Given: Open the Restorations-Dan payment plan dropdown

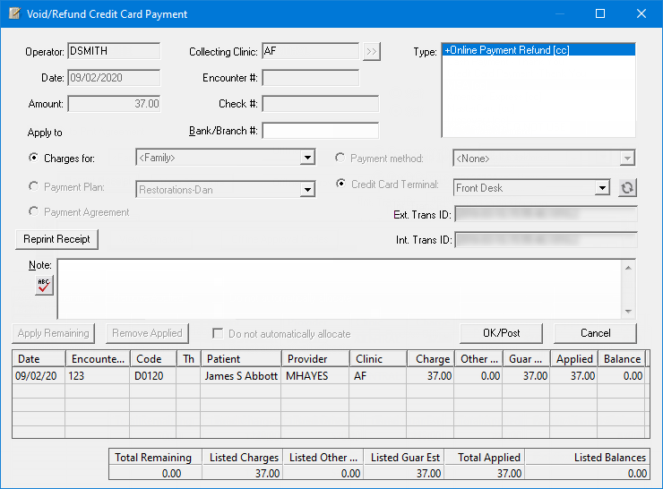Looking at the screenshot, I should click(307, 189).
